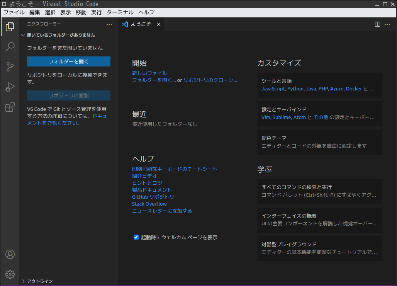
Task: Select the ようこそ tab
Action: pos(141,24)
